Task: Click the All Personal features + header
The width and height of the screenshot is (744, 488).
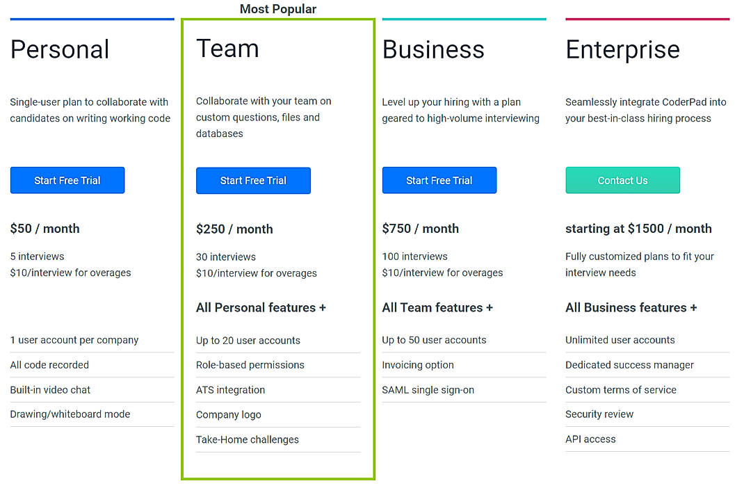Action: coord(261,307)
